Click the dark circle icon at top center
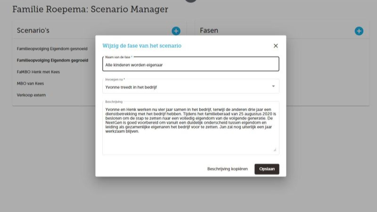 [x=191, y=1]
